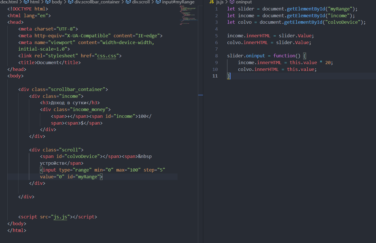Click the step="5" attribute
Screen dimensions: 376x243
pos(154,170)
